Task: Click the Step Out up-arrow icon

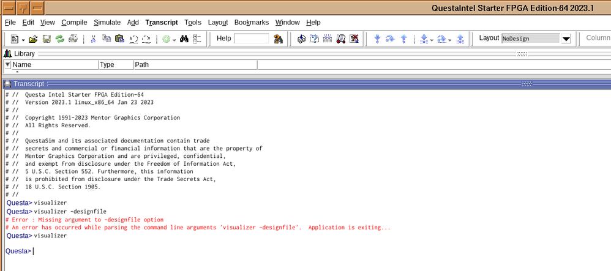Action: 403,39
